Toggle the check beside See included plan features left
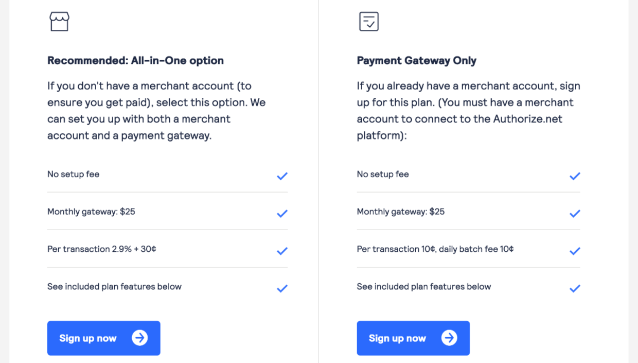The width and height of the screenshot is (638, 363). click(x=282, y=288)
